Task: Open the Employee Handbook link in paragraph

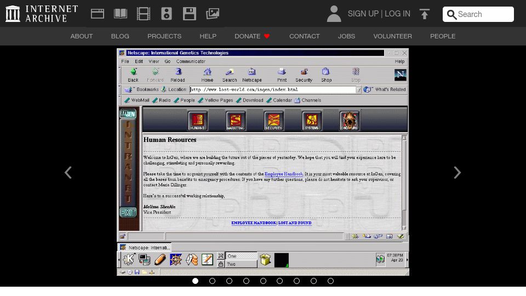Action: (284, 174)
